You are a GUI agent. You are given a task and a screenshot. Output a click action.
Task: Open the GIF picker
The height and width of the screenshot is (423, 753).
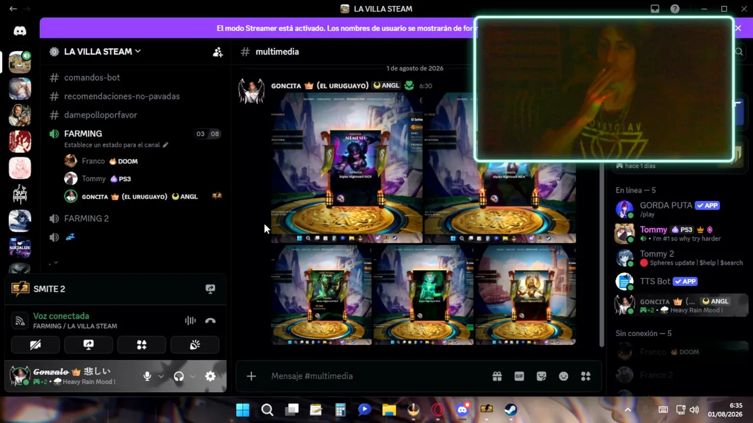(x=519, y=376)
